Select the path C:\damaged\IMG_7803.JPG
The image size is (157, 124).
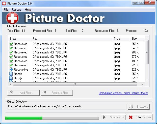click(50, 52)
